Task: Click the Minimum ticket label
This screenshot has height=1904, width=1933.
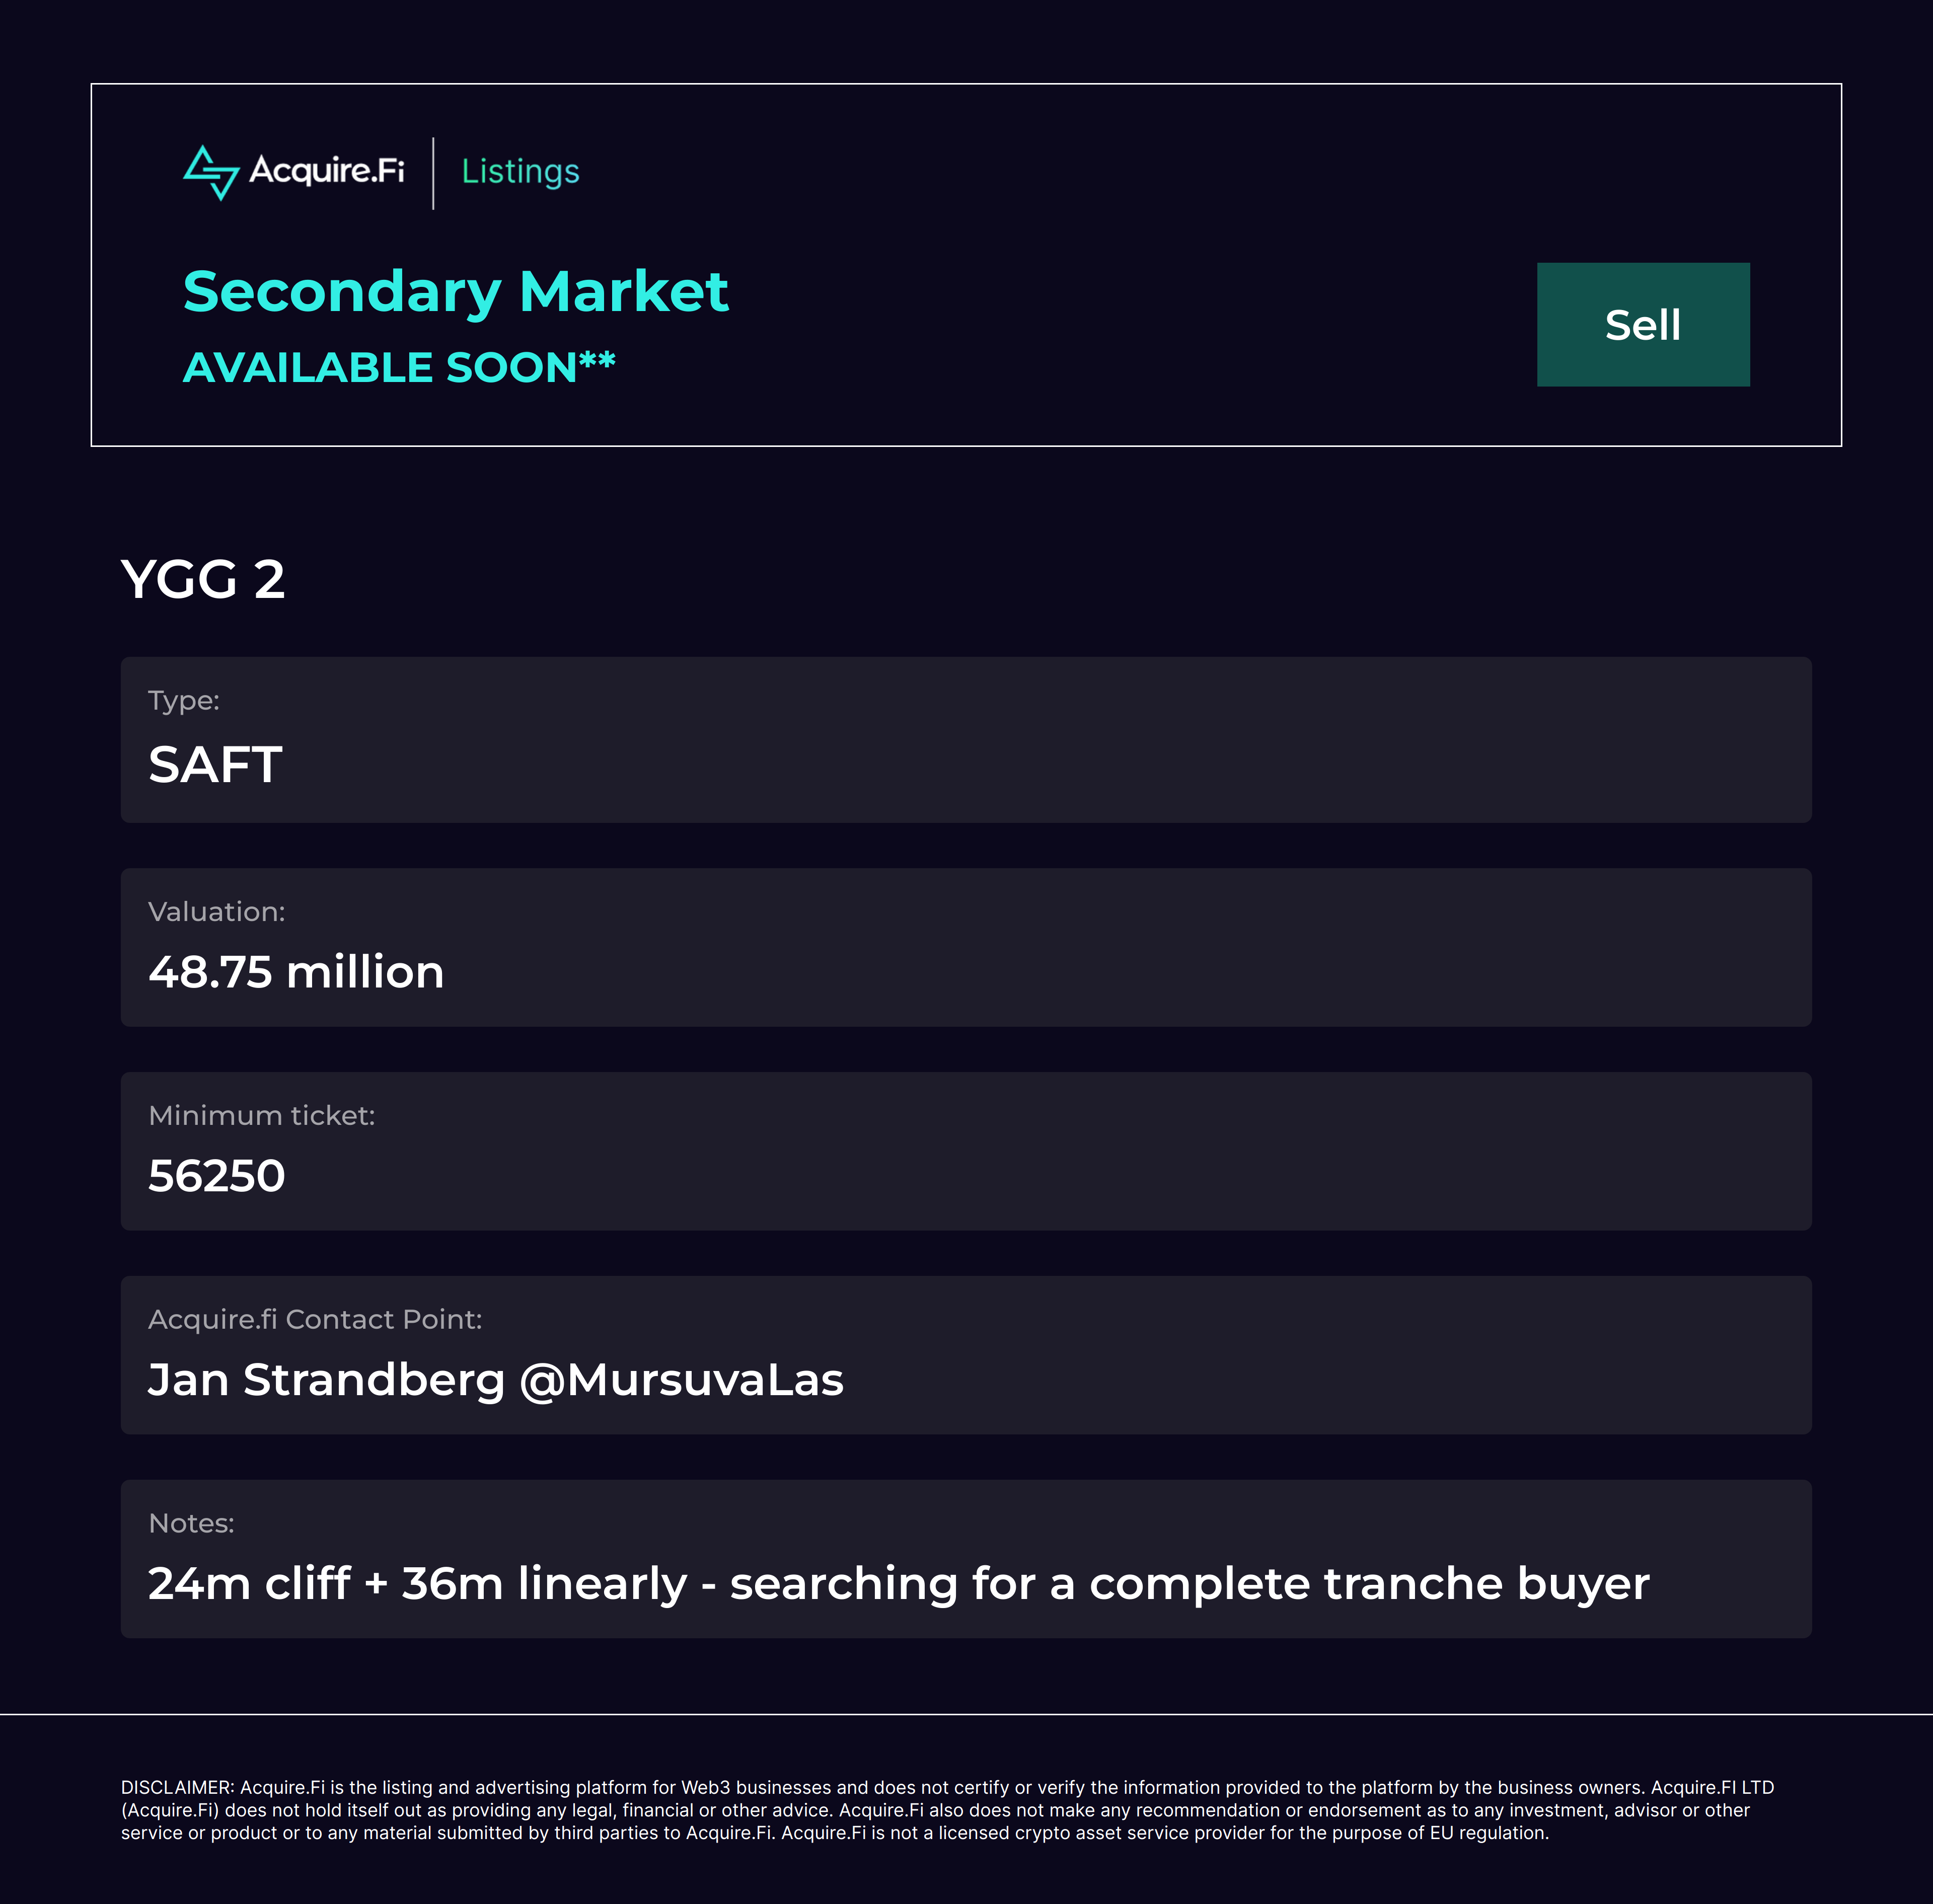Action: click(262, 1115)
